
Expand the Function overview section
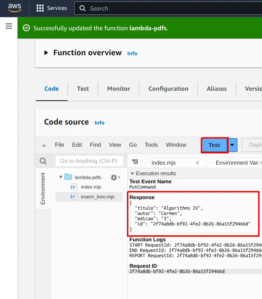46,53
